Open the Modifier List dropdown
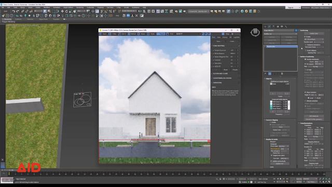 pos(281,34)
